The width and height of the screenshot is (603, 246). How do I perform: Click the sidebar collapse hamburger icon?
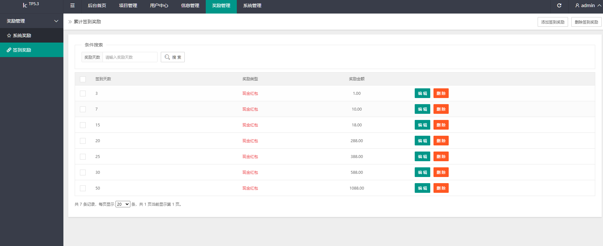coord(72,5)
